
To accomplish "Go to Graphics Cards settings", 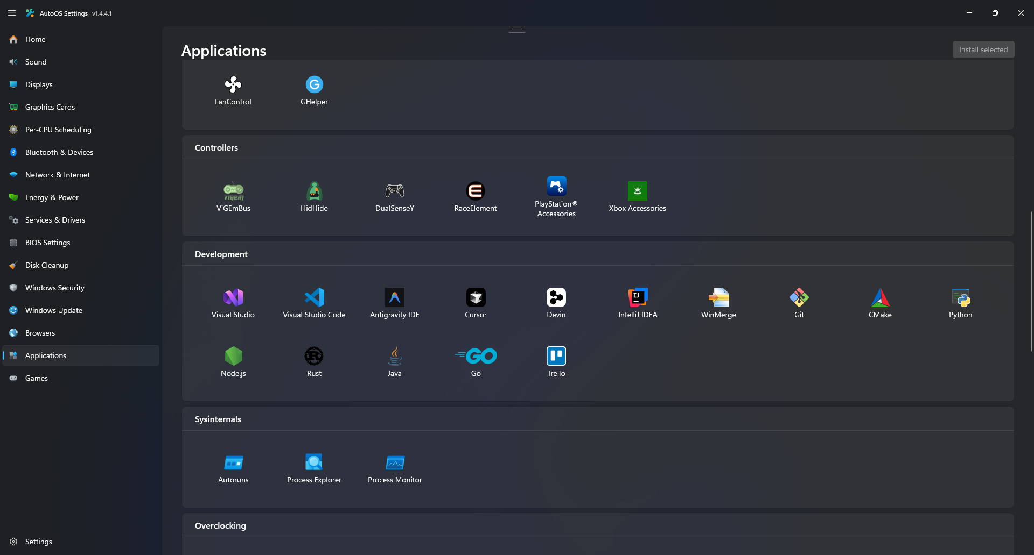I will point(81,107).
